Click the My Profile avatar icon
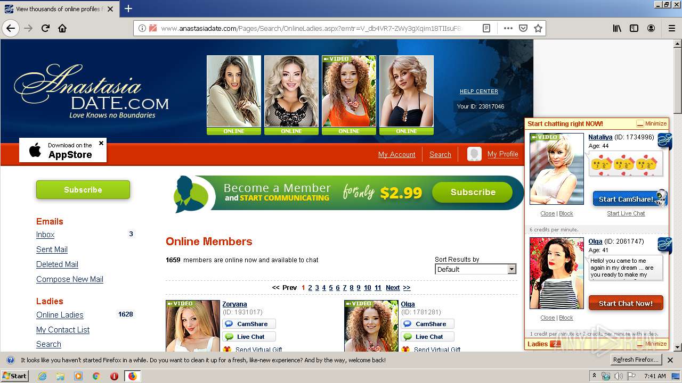The image size is (682, 383). 474,154
